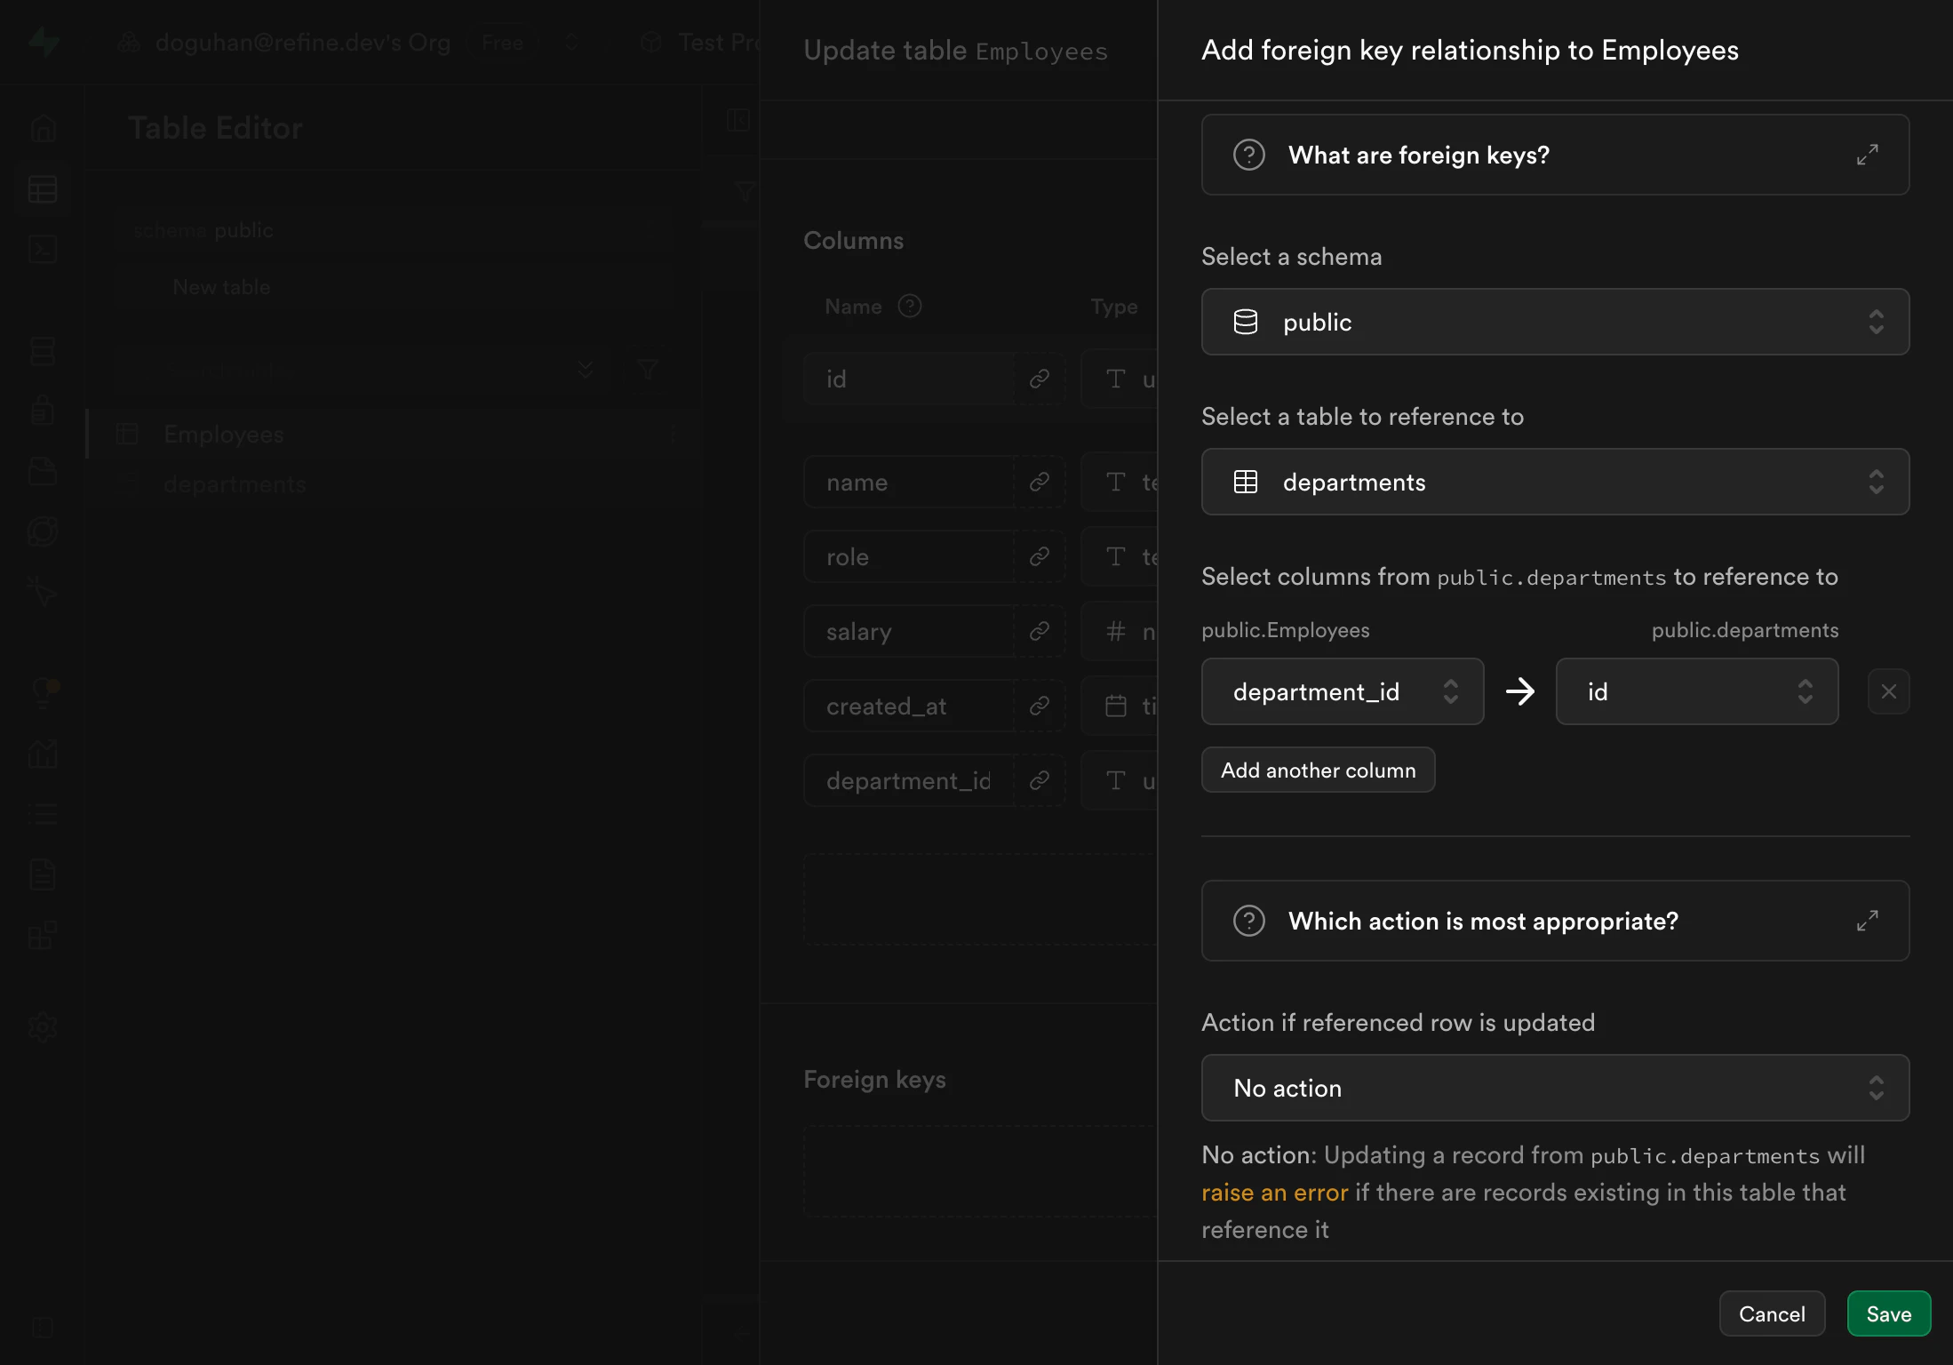Save the foreign key relationship
Image resolution: width=1953 pixels, height=1365 pixels.
coord(1888,1313)
